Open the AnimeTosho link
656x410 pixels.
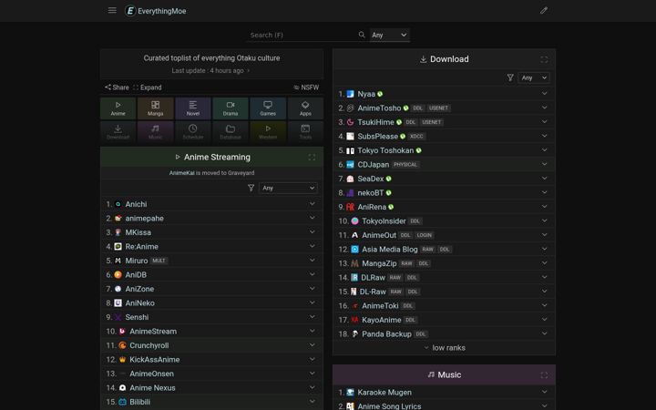coord(379,108)
